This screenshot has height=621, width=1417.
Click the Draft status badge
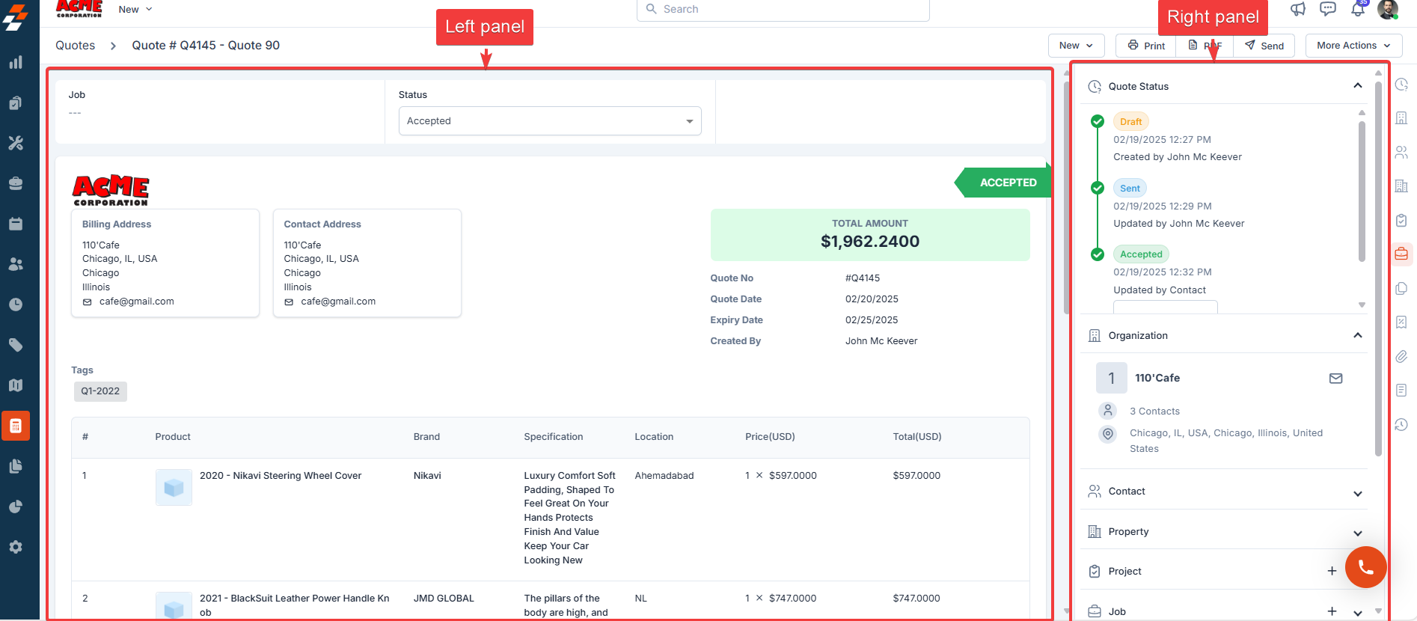pyautogui.click(x=1130, y=122)
